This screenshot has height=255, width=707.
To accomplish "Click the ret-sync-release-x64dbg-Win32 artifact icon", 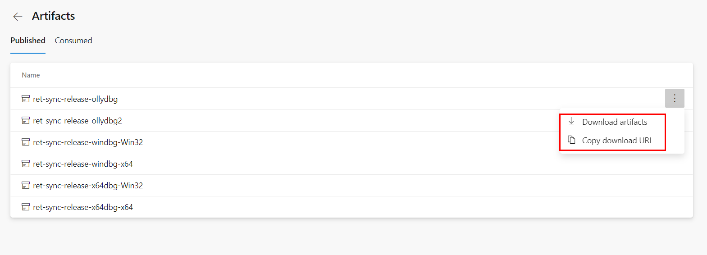I will tap(26, 185).
